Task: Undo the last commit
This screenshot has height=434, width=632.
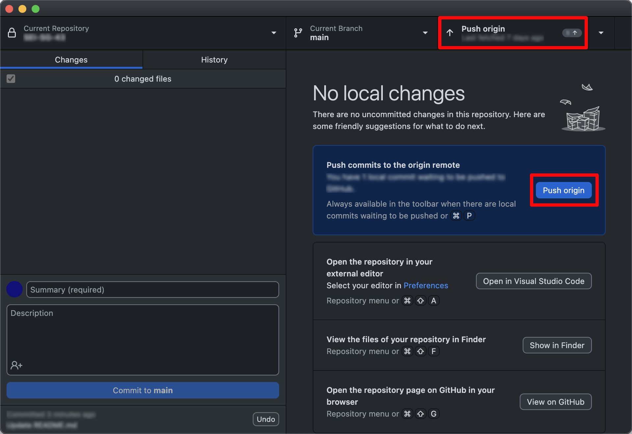Action: pyautogui.click(x=266, y=419)
